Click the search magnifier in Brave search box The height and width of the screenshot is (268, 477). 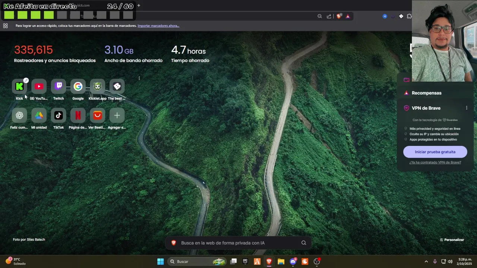tap(304, 243)
